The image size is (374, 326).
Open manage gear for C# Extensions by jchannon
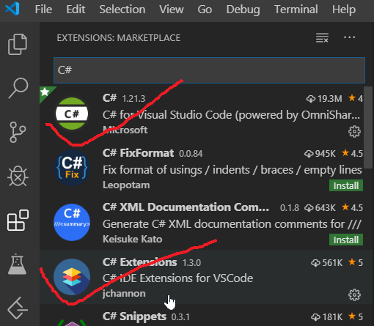354,294
